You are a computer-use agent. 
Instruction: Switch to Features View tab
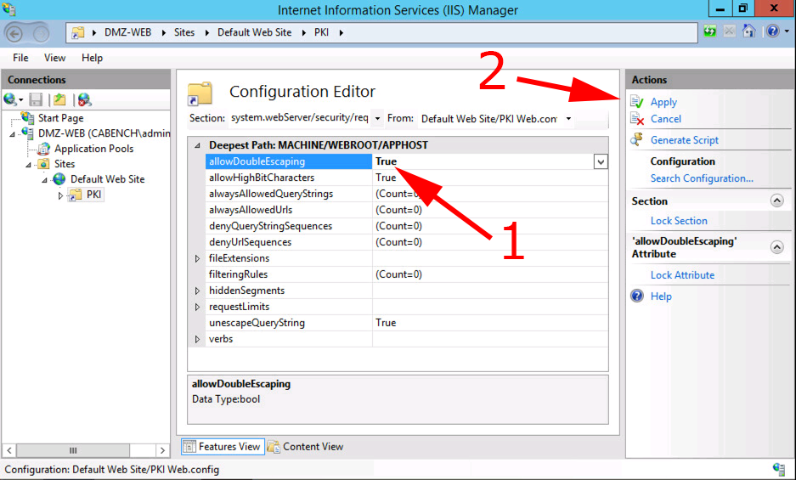pos(223,447)
